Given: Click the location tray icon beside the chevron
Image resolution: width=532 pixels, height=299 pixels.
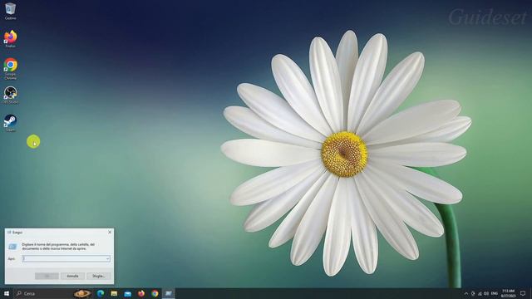Looking at the screenshot, I should [473, 293].
